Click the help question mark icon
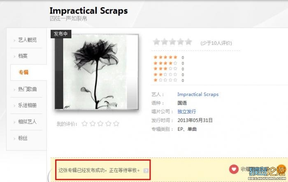The width and height of the screenshot is (288, 182). tap(146, 171)
